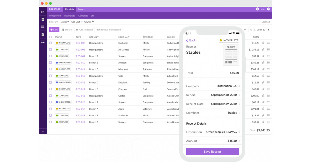
Task: Open attachment paperclip for $582.12 row
Action: click(263, 69)
